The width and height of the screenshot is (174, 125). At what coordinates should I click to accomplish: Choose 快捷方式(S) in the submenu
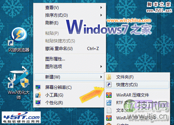click(137, 85)
